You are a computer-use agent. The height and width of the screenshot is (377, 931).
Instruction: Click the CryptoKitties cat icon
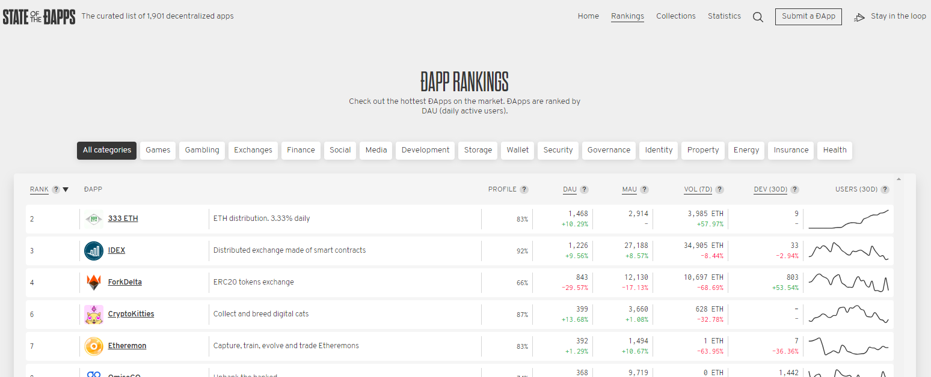[x=94, y=315]
